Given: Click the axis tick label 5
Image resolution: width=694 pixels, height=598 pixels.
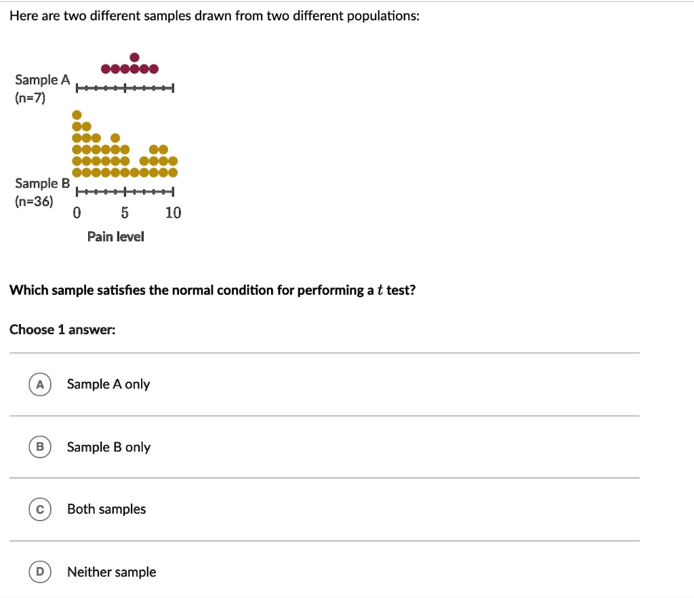Looking at the screenshot, I should (x=125, y=213).
